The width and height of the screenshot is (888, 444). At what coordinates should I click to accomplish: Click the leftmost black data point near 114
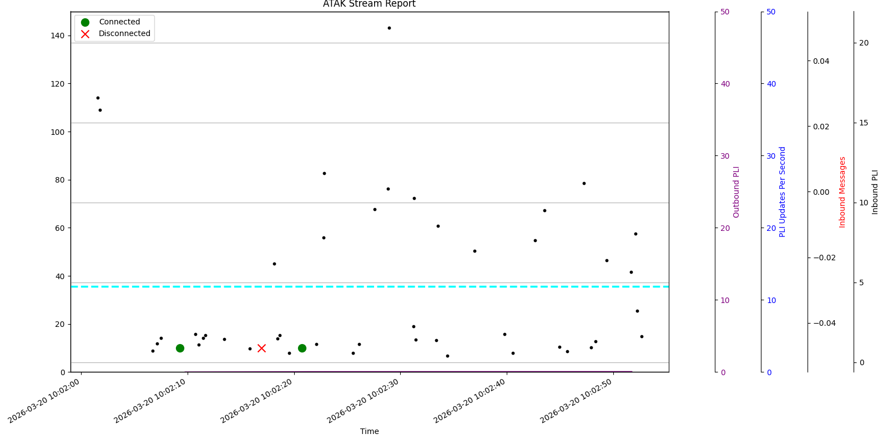98,98
